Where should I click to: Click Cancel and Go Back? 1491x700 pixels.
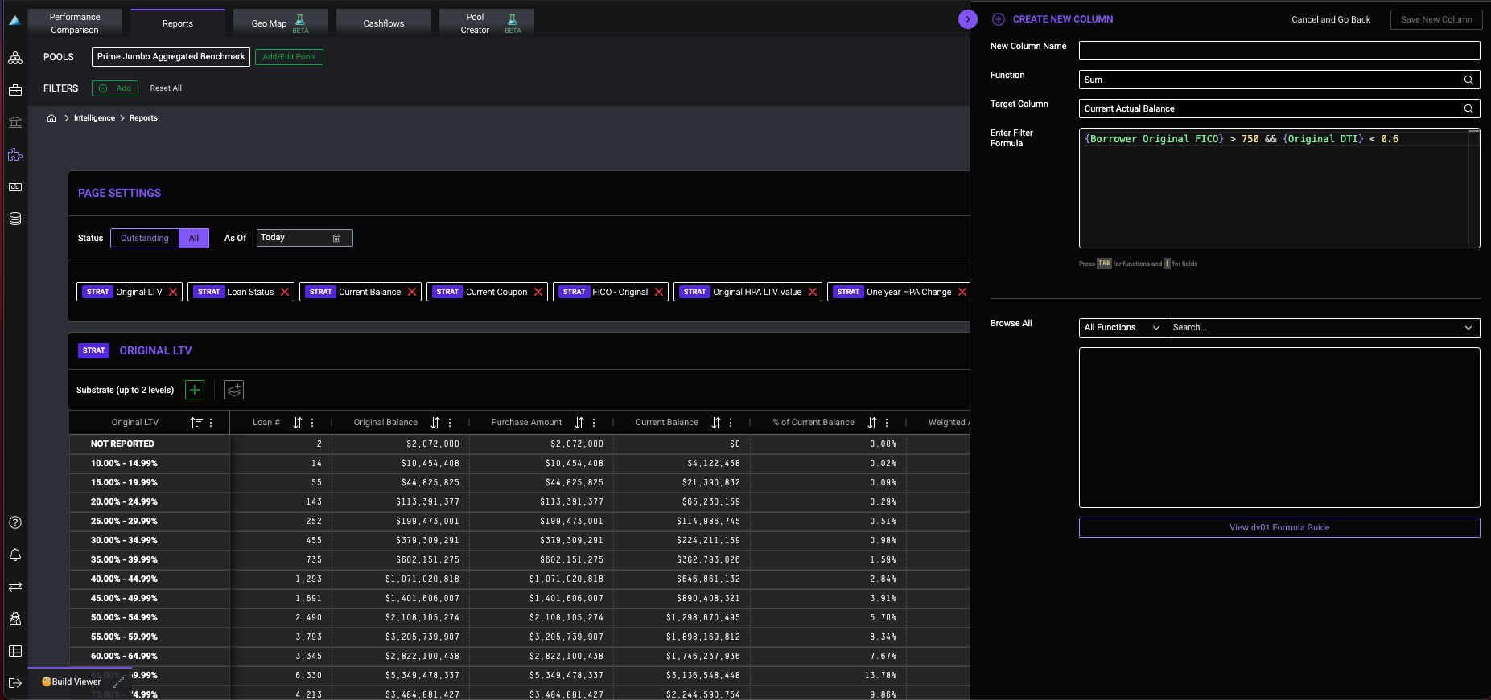1331,19
